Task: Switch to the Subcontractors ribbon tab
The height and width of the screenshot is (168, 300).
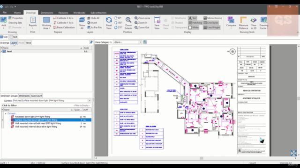Action: pyautogui.click(x=98, y=13)
